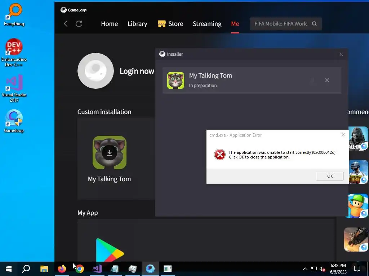Viewport: 369px width, 276px height.
Task: Click the My Talking Tom label under Custom installation
Action: pos(110,179)
